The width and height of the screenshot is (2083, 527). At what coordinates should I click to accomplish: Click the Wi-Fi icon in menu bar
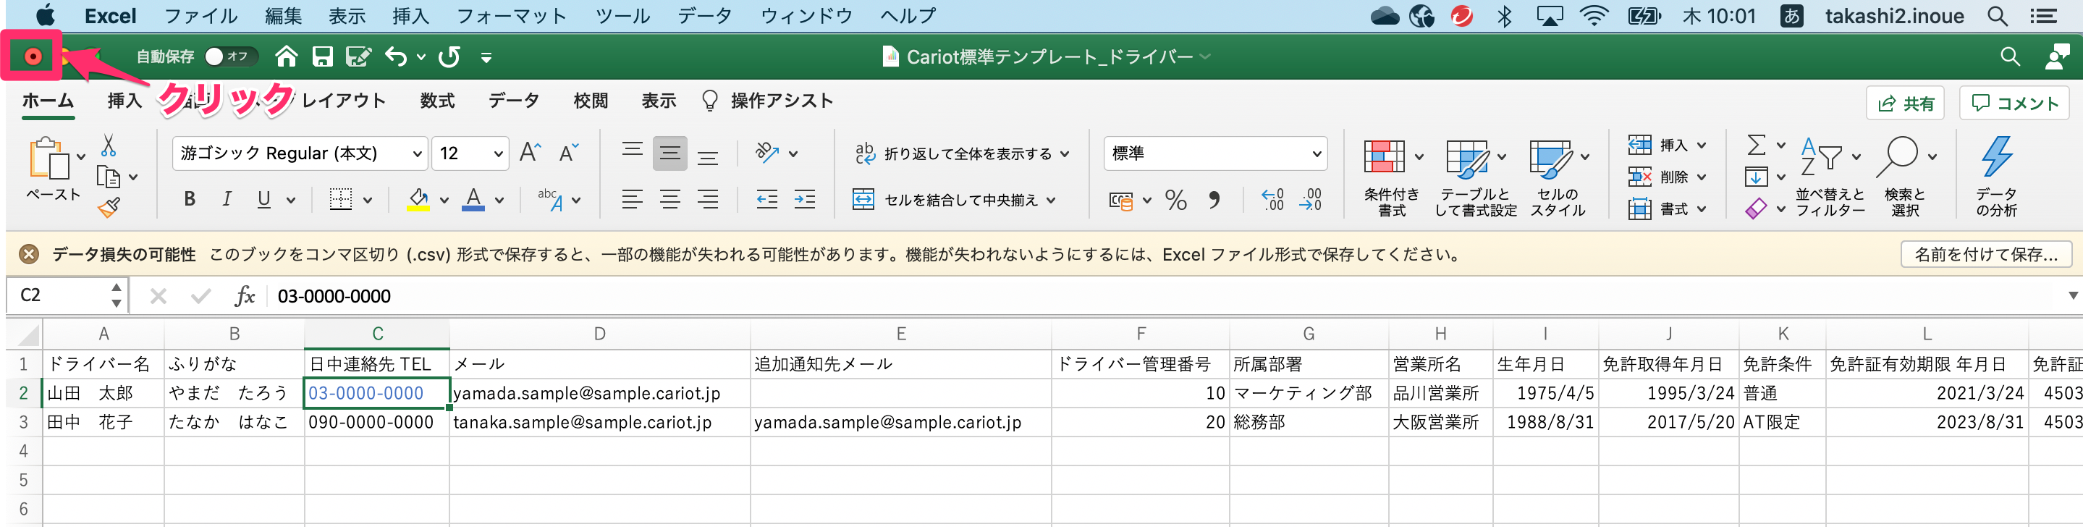[1594, 16]
